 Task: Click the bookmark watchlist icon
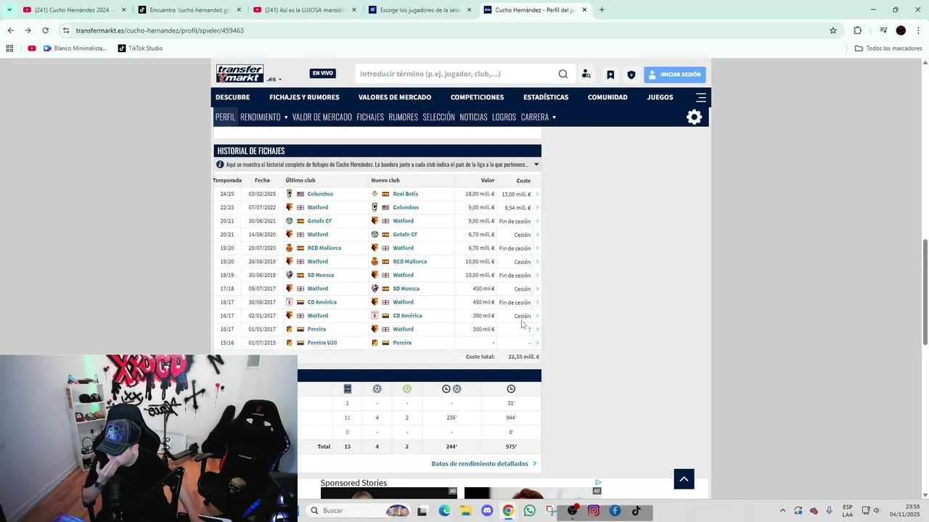610,75
